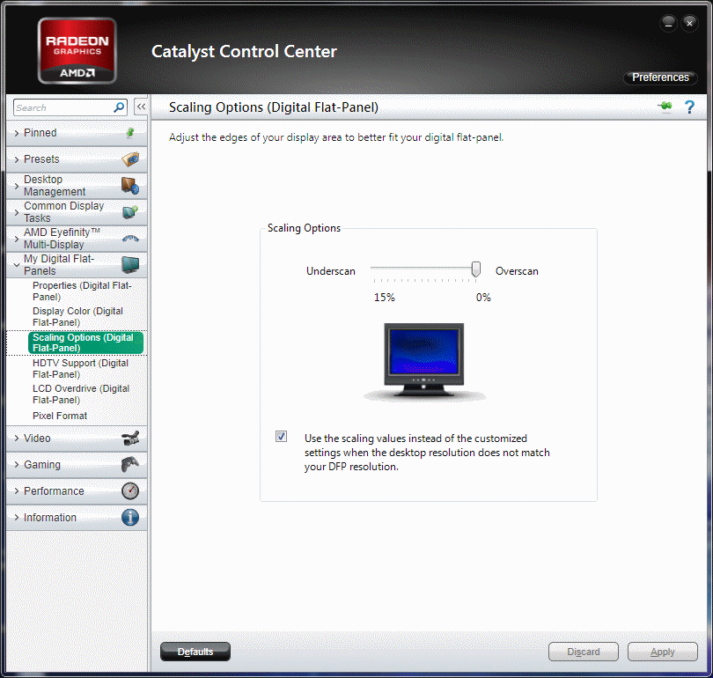
Task: Click the Gaming controller icon
Action: click(x=130, y=465)
